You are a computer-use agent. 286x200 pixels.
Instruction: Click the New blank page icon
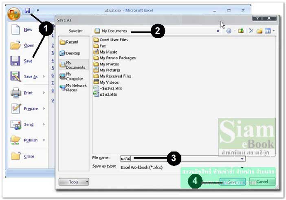pos(15,30)
